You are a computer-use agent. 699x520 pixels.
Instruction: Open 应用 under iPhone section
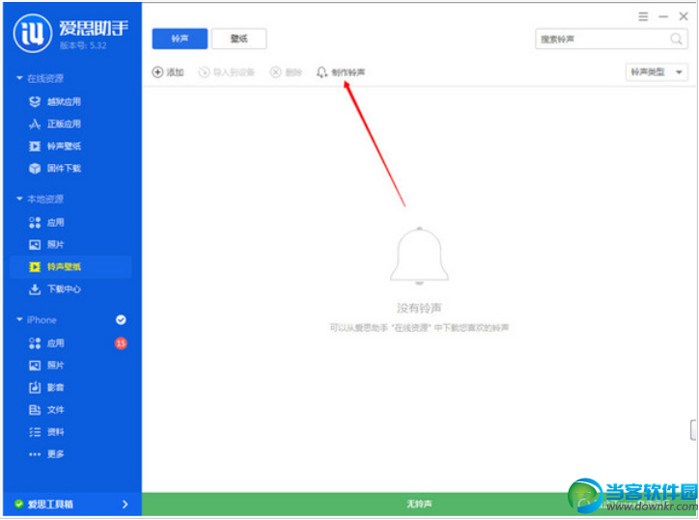(46, 343)
